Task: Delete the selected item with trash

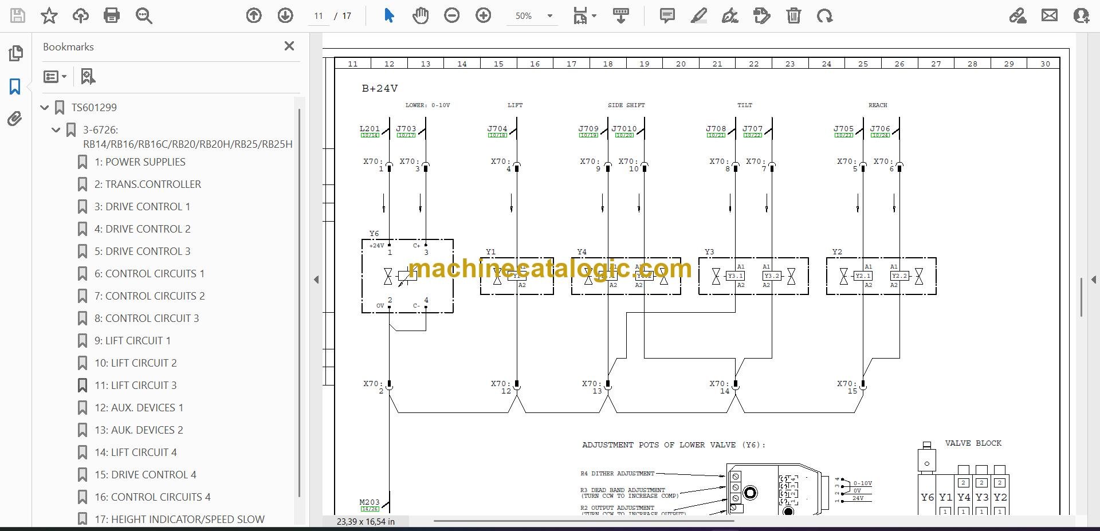Action: [x=793, y=15]
